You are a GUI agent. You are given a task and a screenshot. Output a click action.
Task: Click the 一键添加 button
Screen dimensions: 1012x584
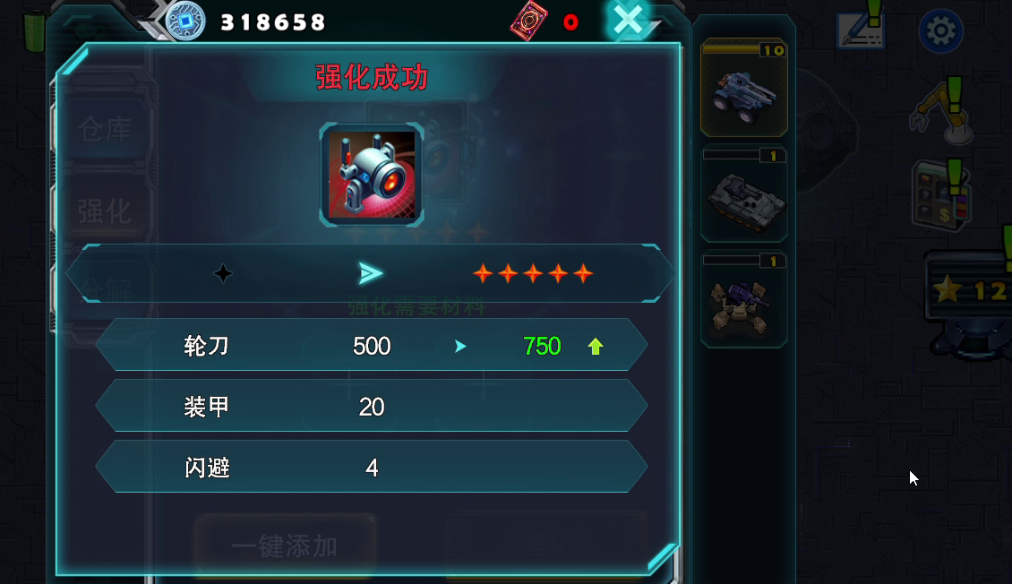click(x=285, y=545)
